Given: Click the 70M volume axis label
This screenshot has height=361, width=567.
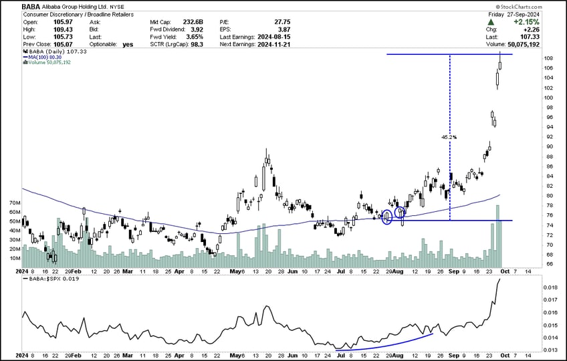Looking at the screenshot, I should point(15,203).
